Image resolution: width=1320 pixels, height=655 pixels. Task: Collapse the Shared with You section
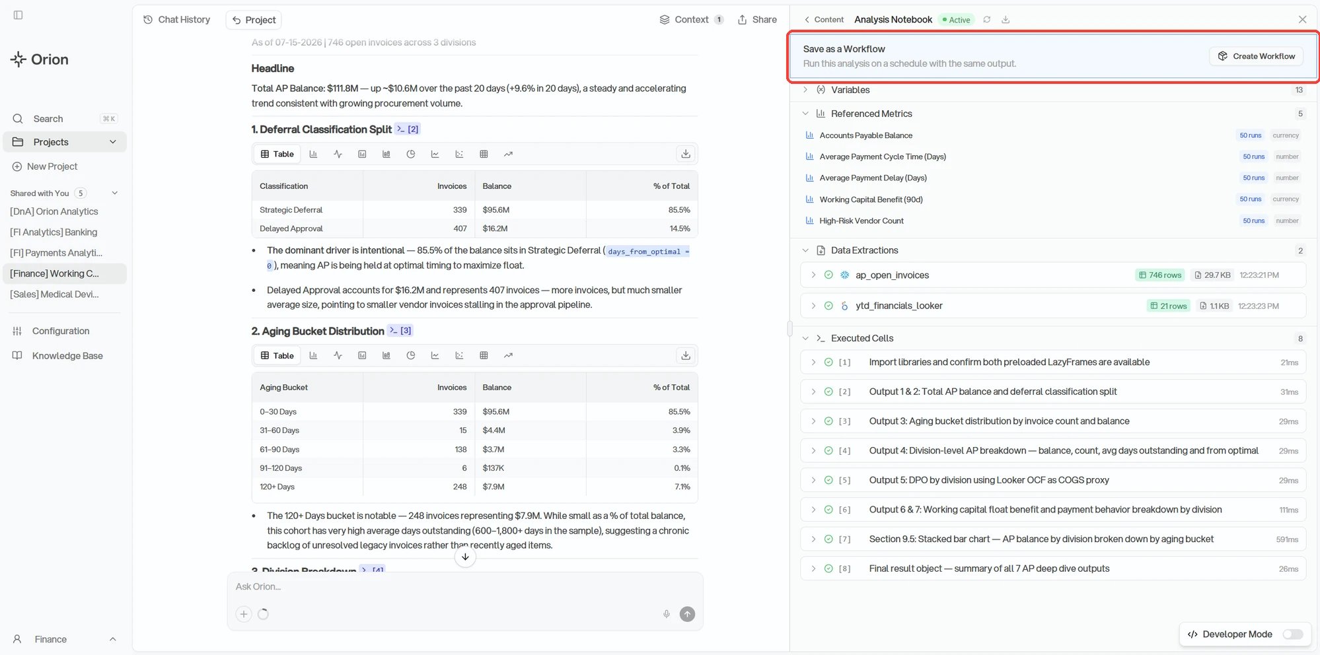pyautogui.click(x=114, y=193)
